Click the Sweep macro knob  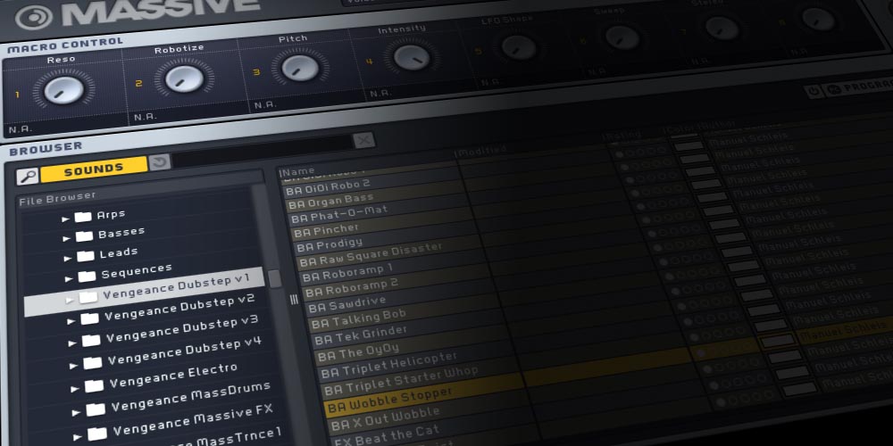622,37
